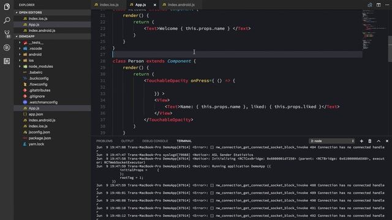Maximize the panel with the chevron up icon
Screen dimensions: 392x220
379,141
